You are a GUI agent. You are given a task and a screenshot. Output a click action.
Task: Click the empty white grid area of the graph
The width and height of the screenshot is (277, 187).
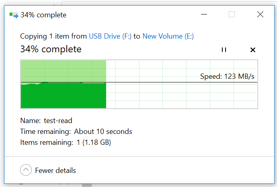(x=181, y=95)
